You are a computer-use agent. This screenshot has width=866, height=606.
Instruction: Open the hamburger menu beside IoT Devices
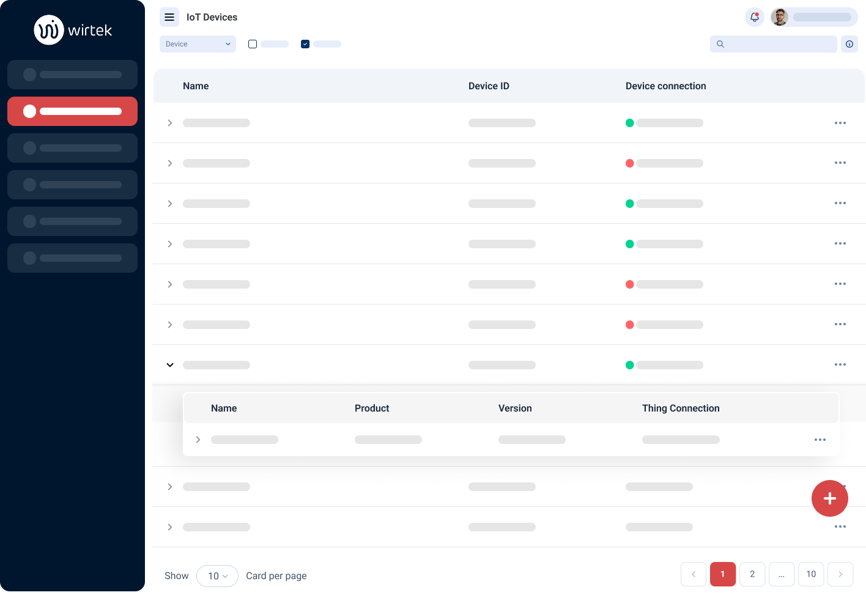(x=169, y=17)
